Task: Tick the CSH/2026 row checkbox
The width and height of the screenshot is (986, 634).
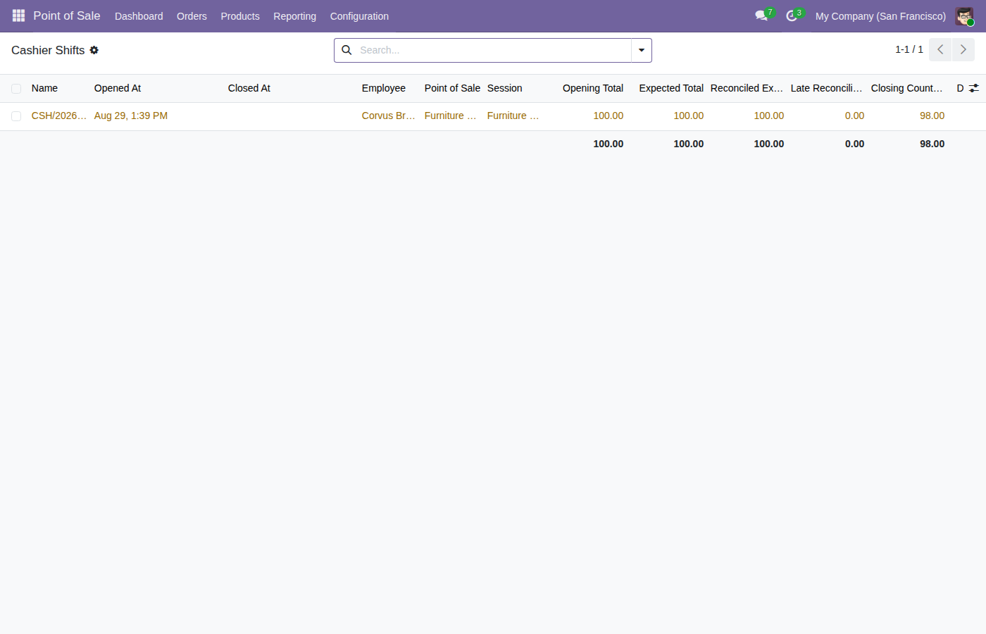Action: coord(16,116)
